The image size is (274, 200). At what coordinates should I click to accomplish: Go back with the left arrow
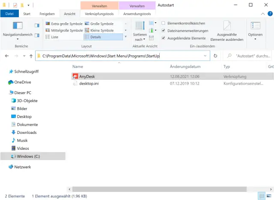click(7, 56)
